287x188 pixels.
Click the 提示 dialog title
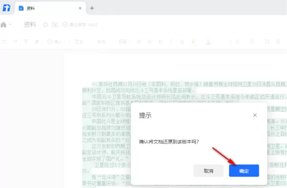coord(145,115)
